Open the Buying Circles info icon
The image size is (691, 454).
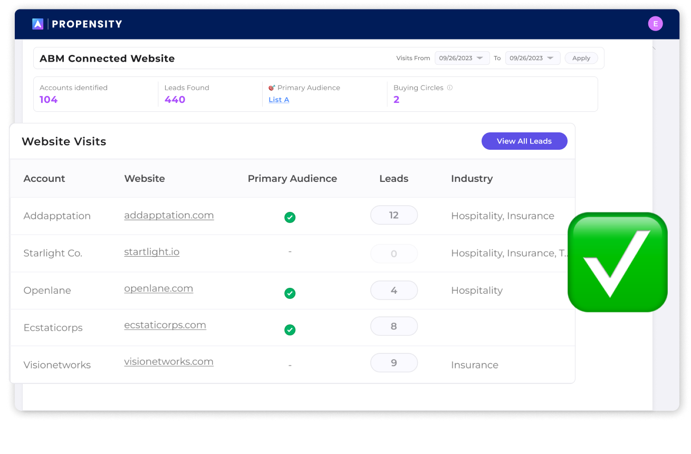[449, 88]
